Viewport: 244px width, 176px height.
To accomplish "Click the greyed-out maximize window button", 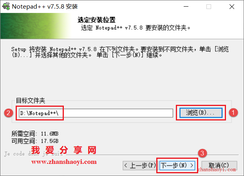I will point(209,7).
